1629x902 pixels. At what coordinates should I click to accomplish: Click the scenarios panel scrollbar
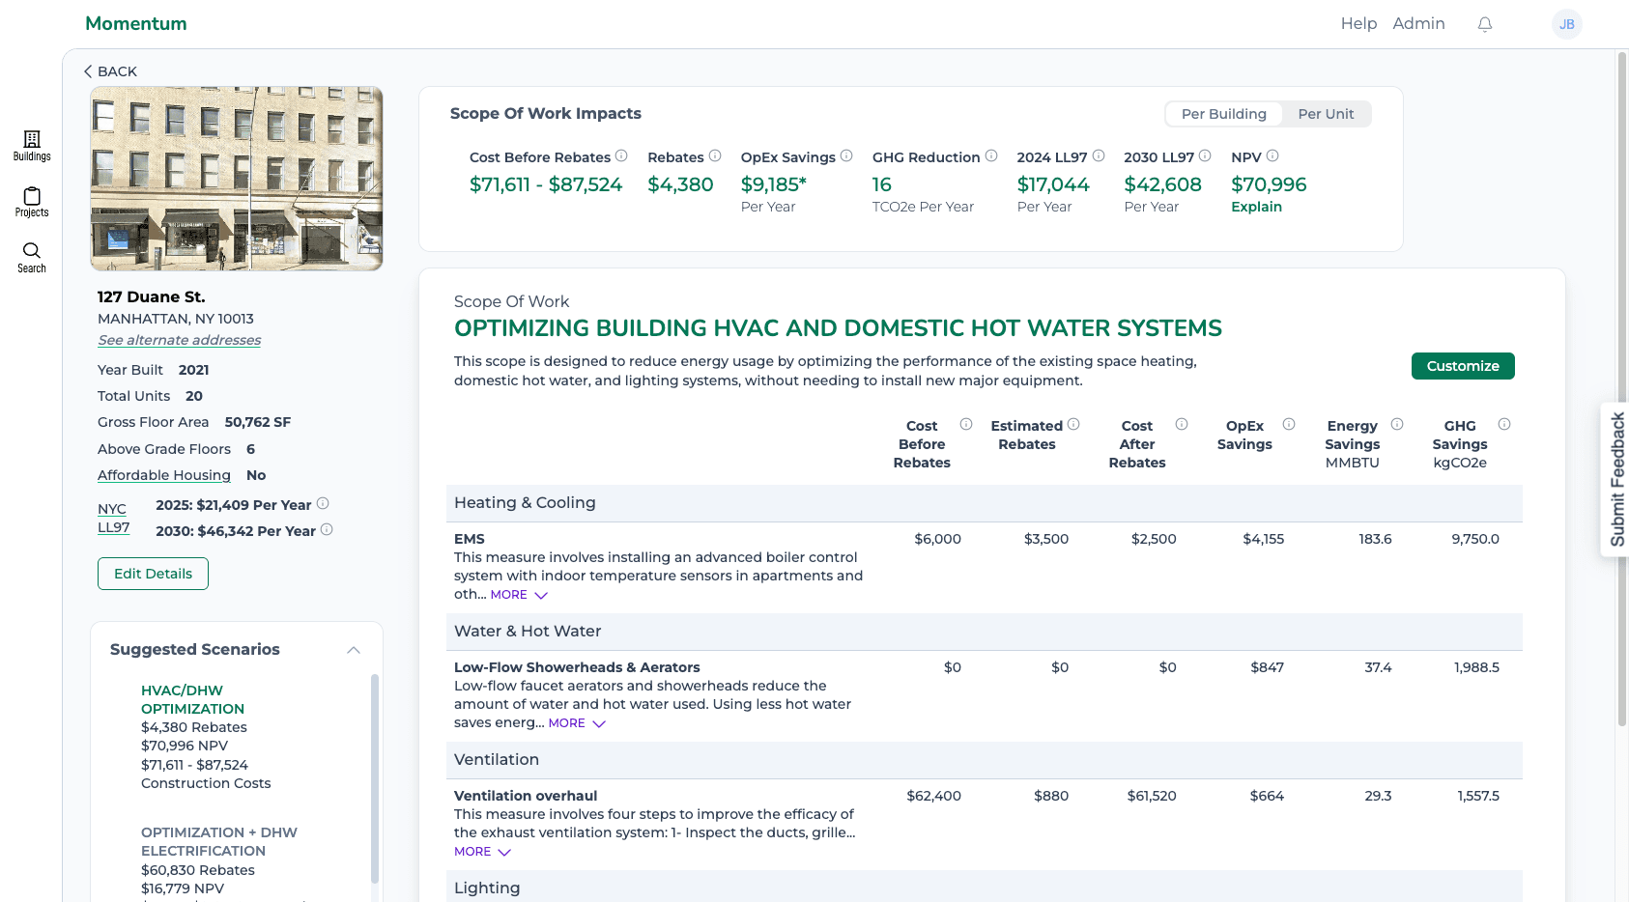[374, 777]
